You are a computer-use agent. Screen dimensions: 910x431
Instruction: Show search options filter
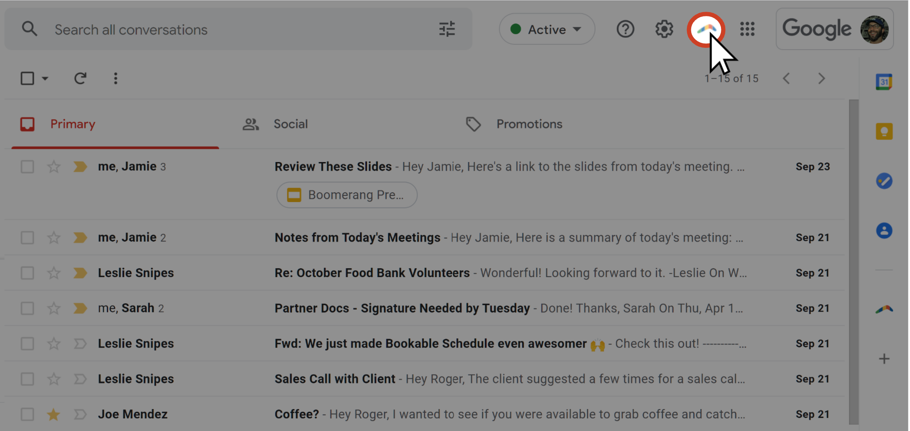(x=447, y=29)
